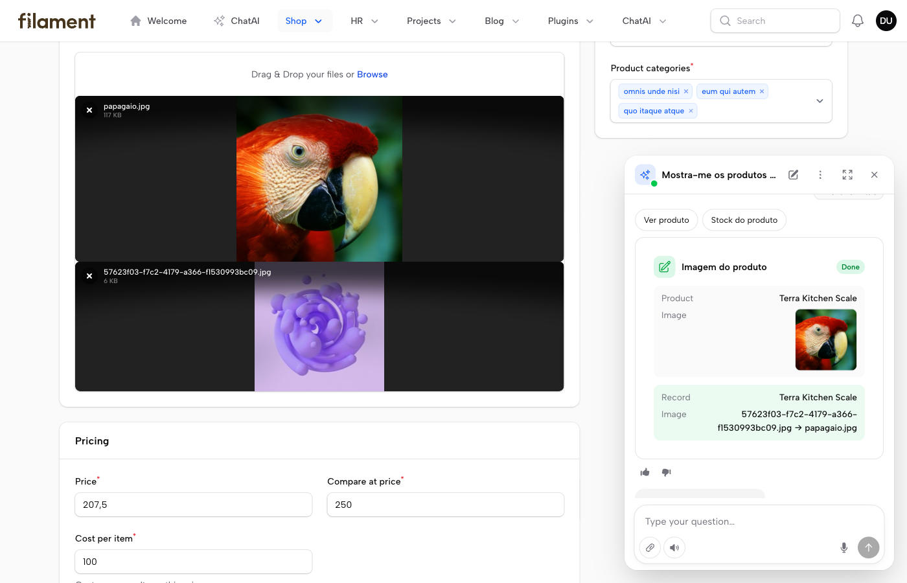
Task: Close the chat panel
Action: click(875, 175)
